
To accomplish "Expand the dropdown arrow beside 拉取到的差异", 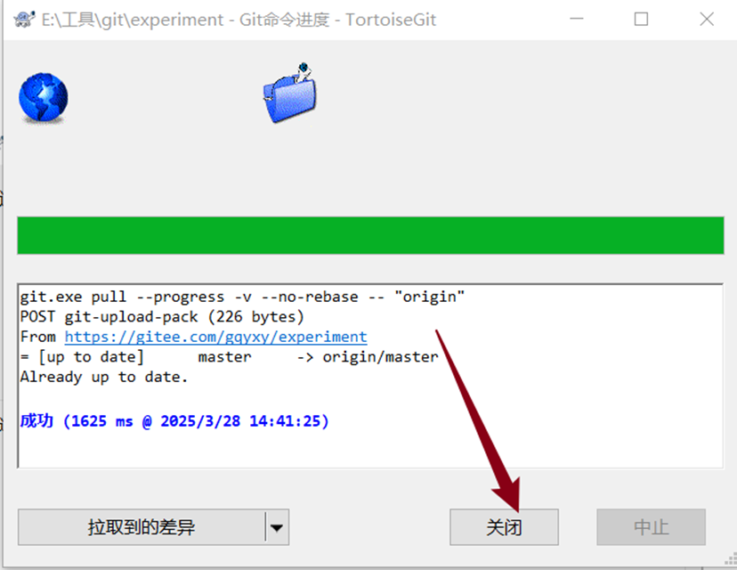I will click(x=278, y=527).
